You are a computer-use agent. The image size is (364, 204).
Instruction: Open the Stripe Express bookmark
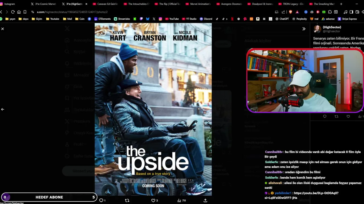347,19
